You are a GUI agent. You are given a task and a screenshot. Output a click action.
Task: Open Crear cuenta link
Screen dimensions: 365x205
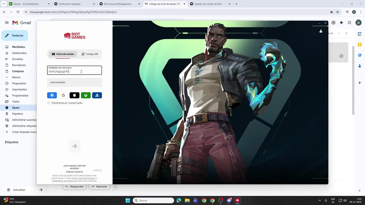[74, 172]
